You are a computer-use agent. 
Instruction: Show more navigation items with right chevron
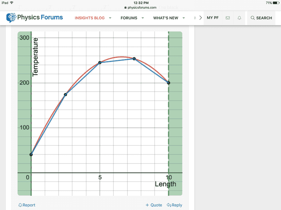(x=201, y=18)
